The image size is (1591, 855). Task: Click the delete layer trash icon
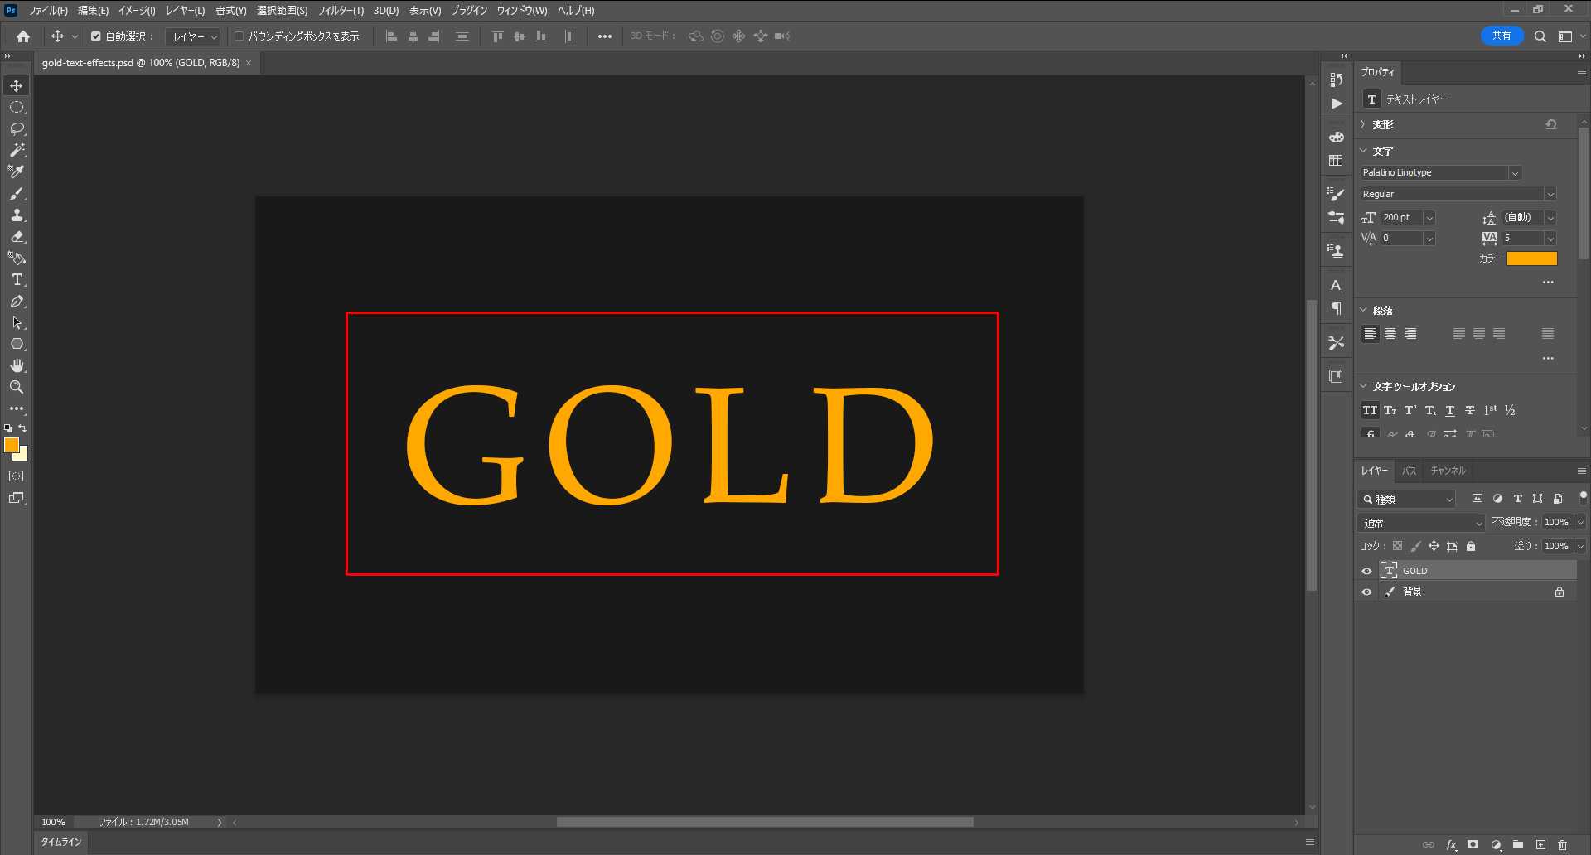[x=1562, y=845]
